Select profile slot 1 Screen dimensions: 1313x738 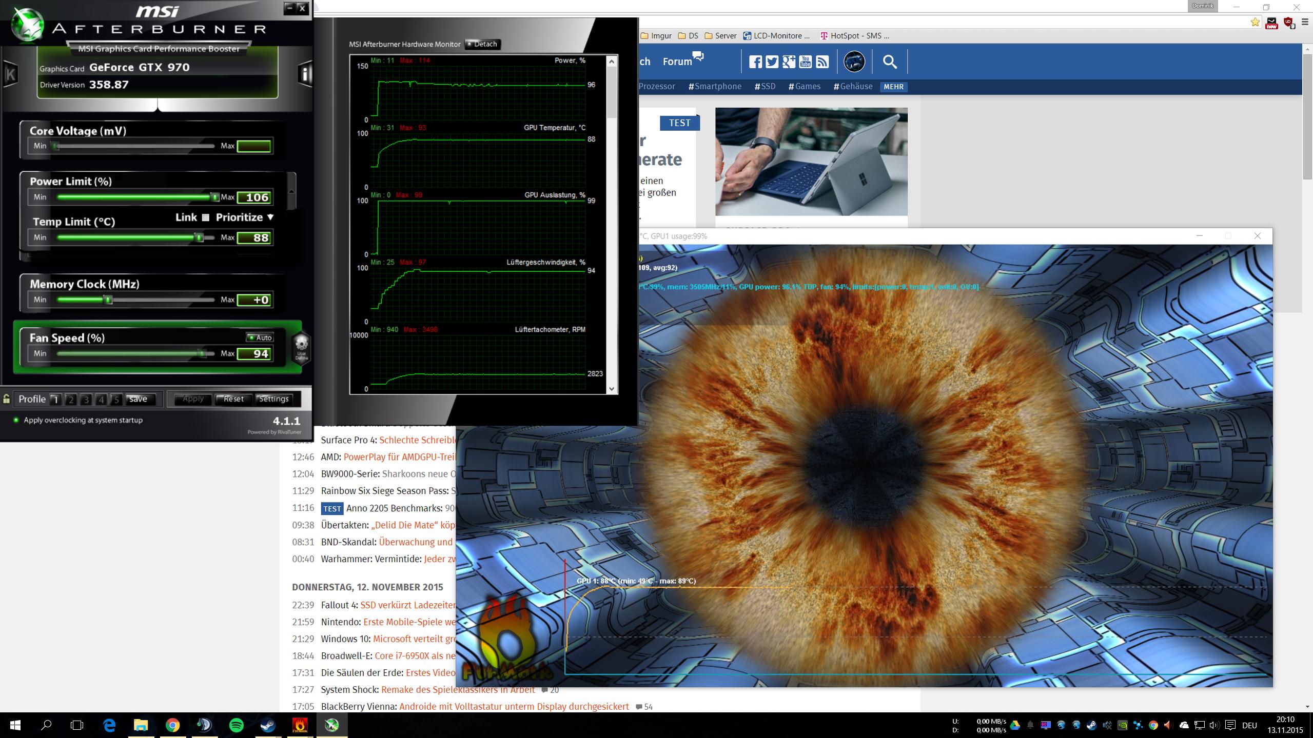55,399
